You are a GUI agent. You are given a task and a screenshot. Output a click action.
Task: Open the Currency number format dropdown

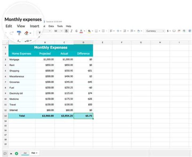(155, 31)
